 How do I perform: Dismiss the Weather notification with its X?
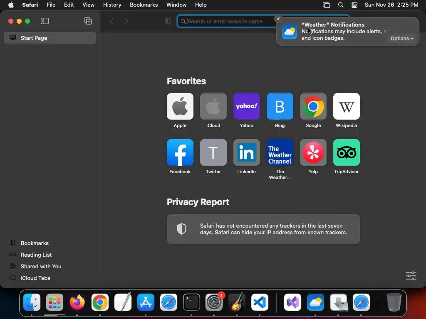[x=278, y=19]
